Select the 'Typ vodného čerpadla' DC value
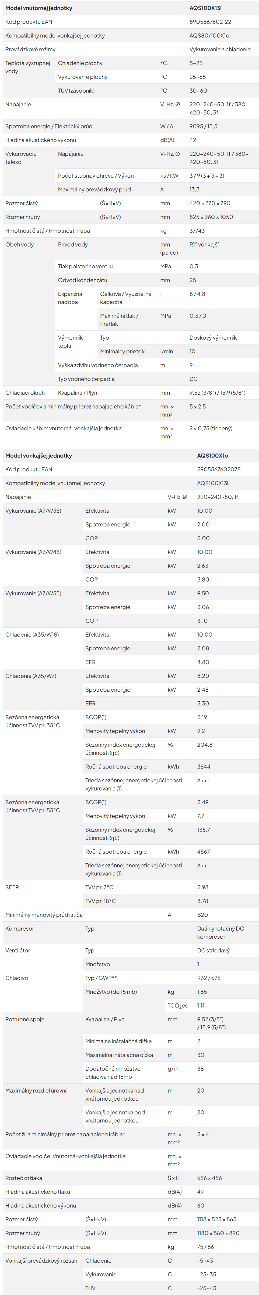Screen dimensions: 259x1295 pos(193,379)
